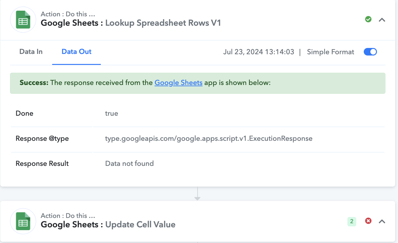Click the Google Sheets icon for Update Cell Value
The image size is (398, 243).
click(x=23, y=221)
